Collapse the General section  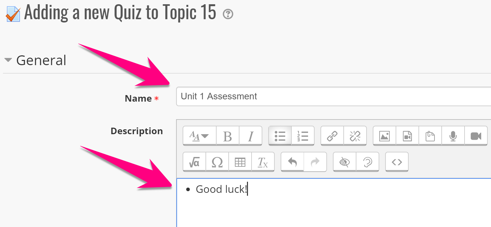pyautogui.click(x=8, y=60)
